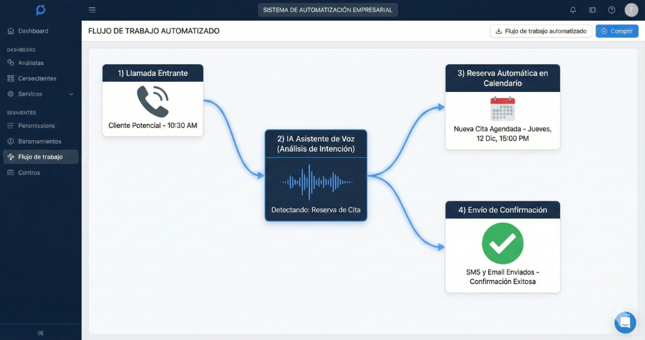
Task: Select Flujo de trabajo sidebar item
Action: click(40, 157)
